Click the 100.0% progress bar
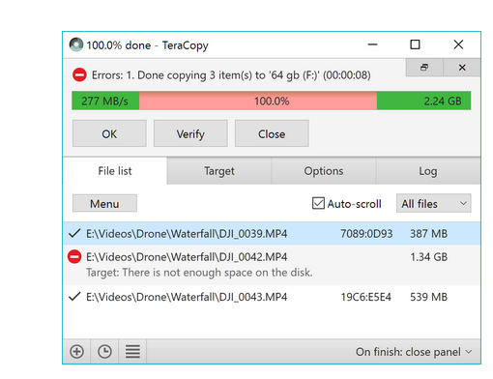 point(272,101)
